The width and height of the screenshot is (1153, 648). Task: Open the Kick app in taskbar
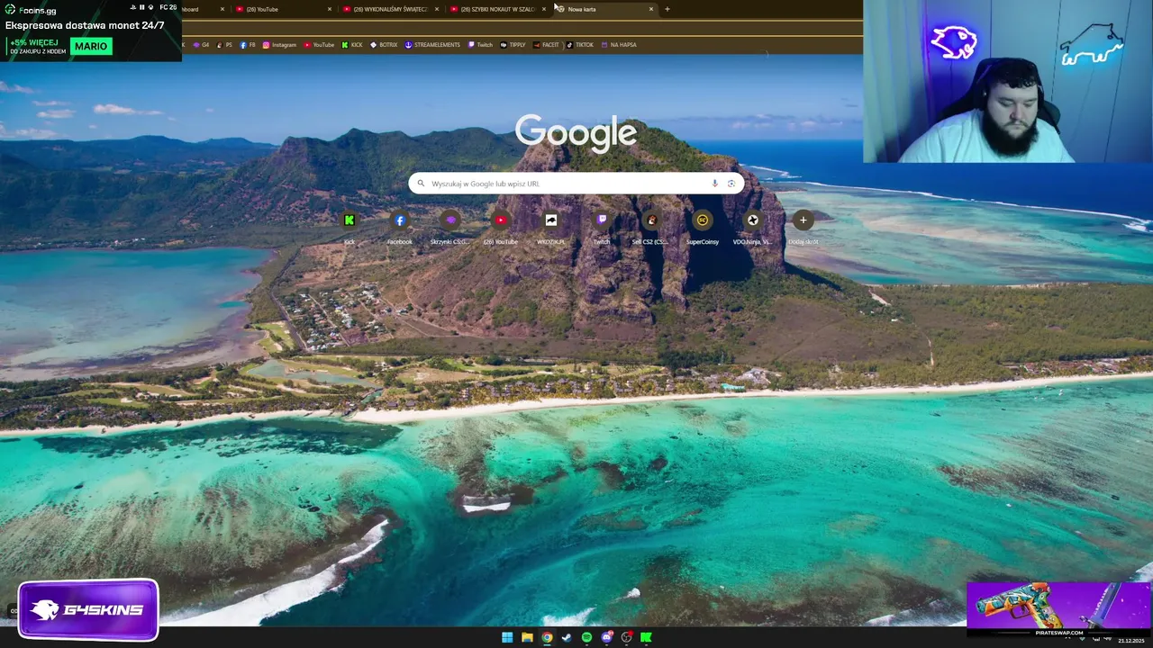tap(646, 637)
